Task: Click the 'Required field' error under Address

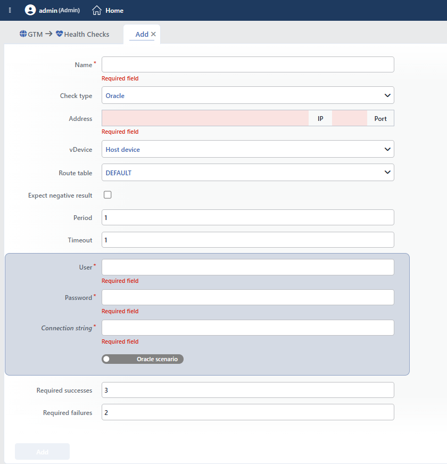Action: [x=120, y=132]
